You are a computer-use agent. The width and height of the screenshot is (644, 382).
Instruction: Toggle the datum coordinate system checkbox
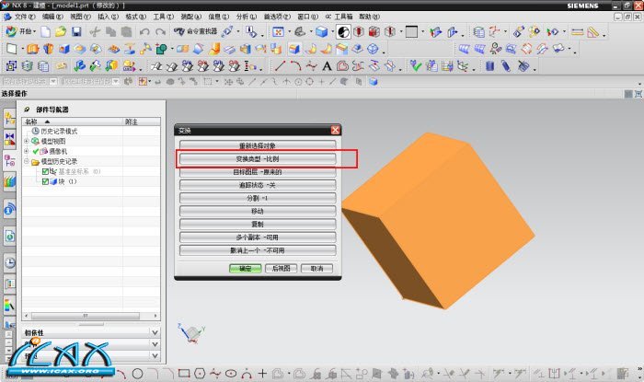tap(46, 171)
